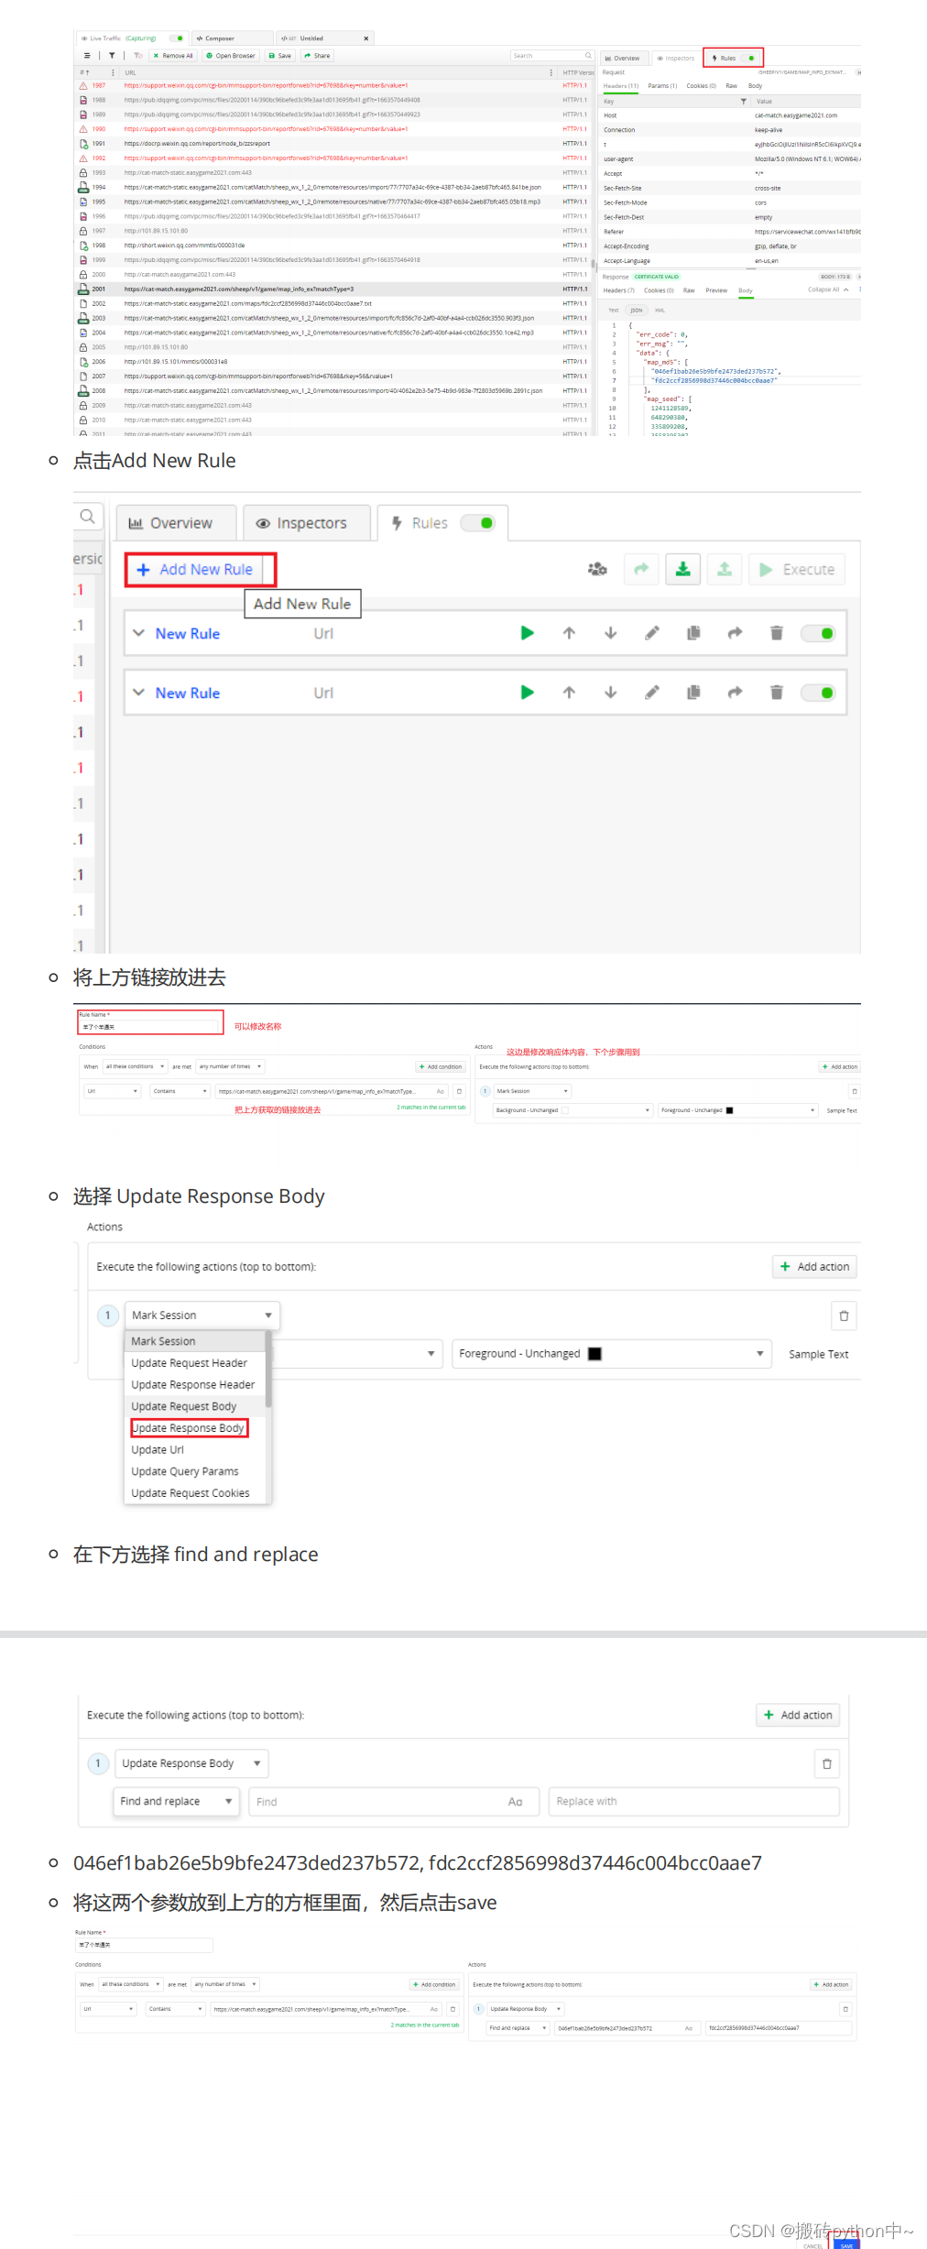Image resolution: width=927 pixels, height=2249 pixels.
Task: Click the magnifier icon left of Overview tab
Action: tap(87, 517)
